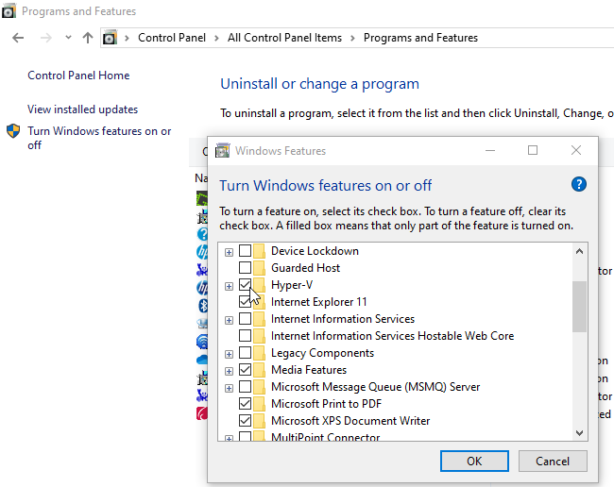The width and height of the screenshot is (614, 487).
Task: Click the Control Panel breadcrumb
Action: coord(172,38)
